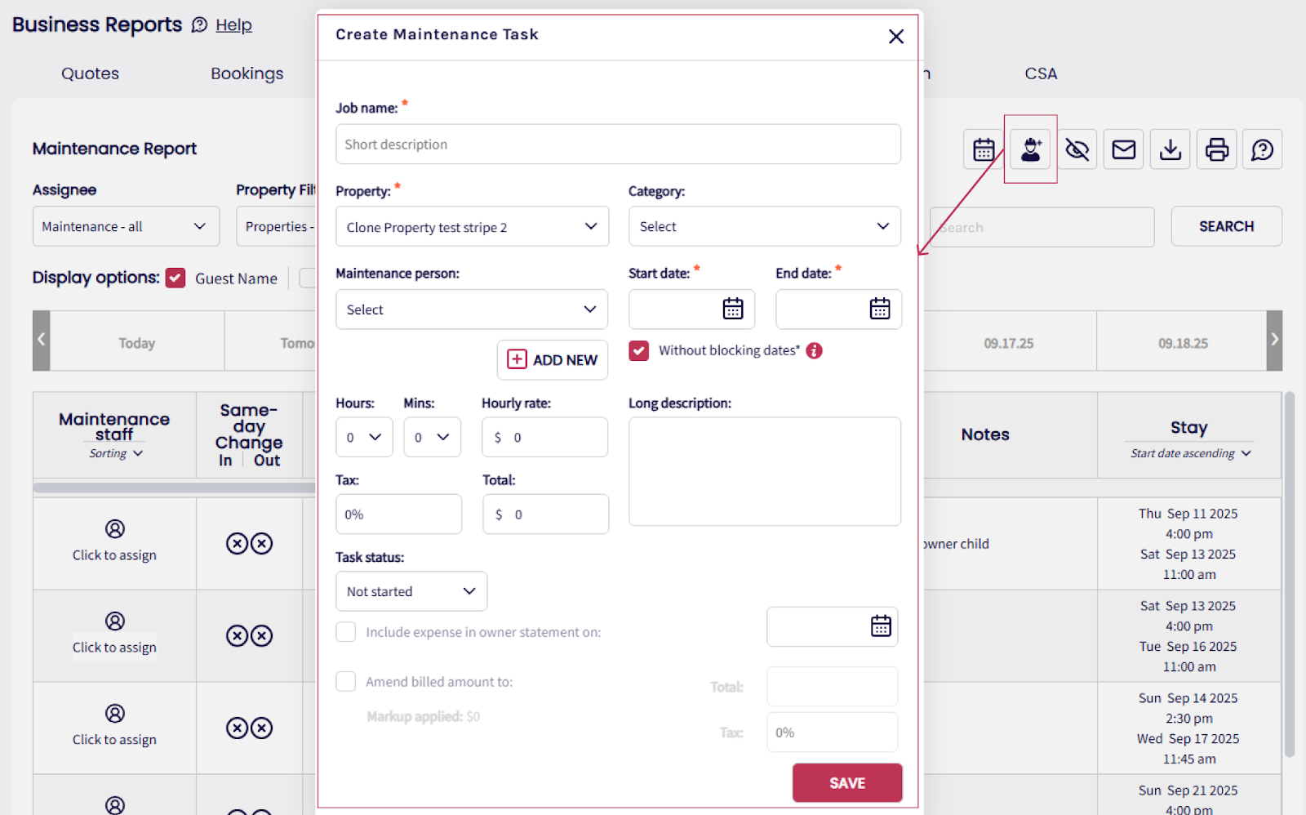Switch to the Quotes tab
The height and width of the screenshot is (815, 1306).
(90, 73)
